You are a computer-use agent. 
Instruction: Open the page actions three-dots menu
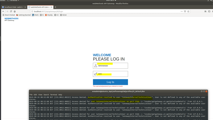tap(182, 11)
